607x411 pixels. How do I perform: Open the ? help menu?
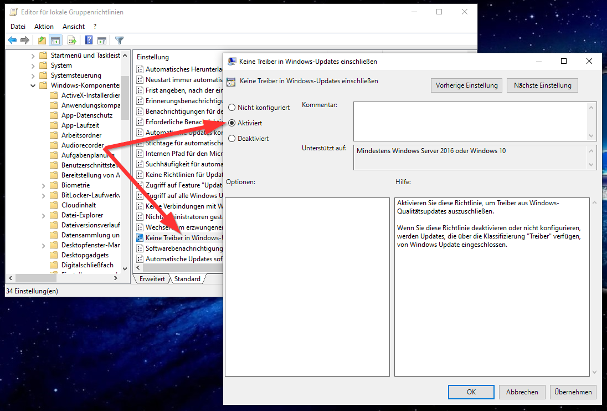click(x=95, y=27)
